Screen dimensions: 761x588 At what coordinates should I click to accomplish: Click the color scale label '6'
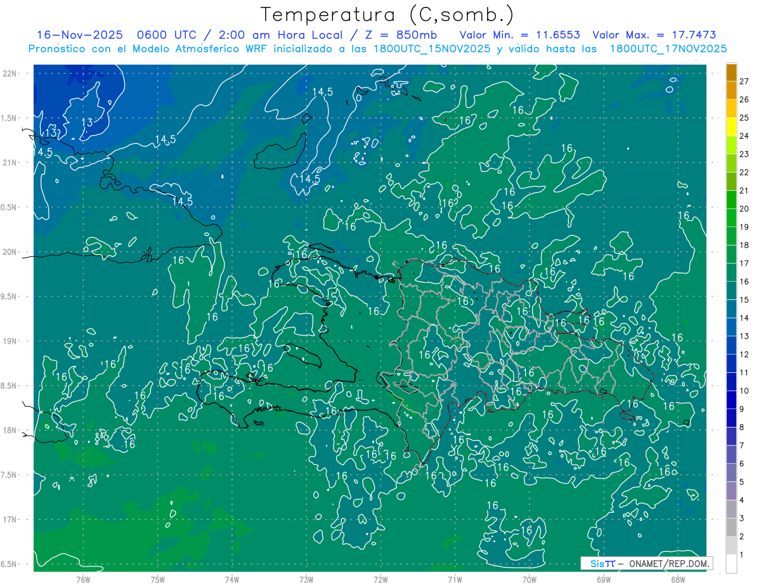742,464
